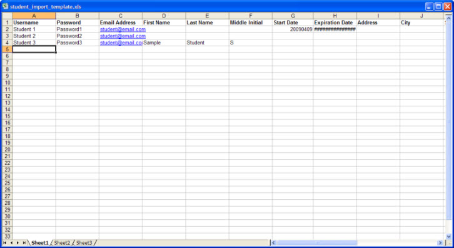Image resolution: width=454 pixels, height=248 pixels.
Task: Select row 5 header
Action: pos(8,49)
